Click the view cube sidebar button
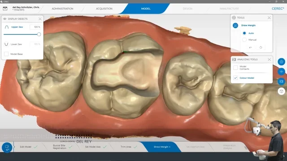Viewport: 287px width, 161px height. click(x=281, y=91)
